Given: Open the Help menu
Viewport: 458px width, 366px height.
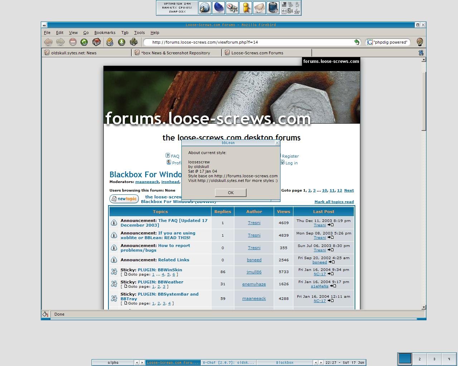Looking at the screenshot, I should click(x=155, y=33).
